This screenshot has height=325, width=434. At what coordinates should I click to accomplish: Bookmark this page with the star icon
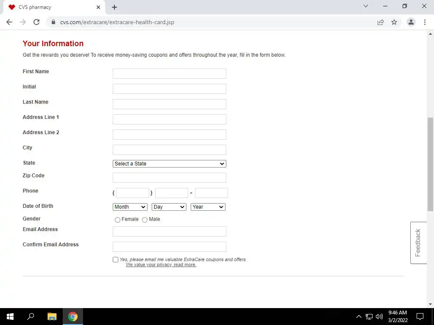[394, 22]
